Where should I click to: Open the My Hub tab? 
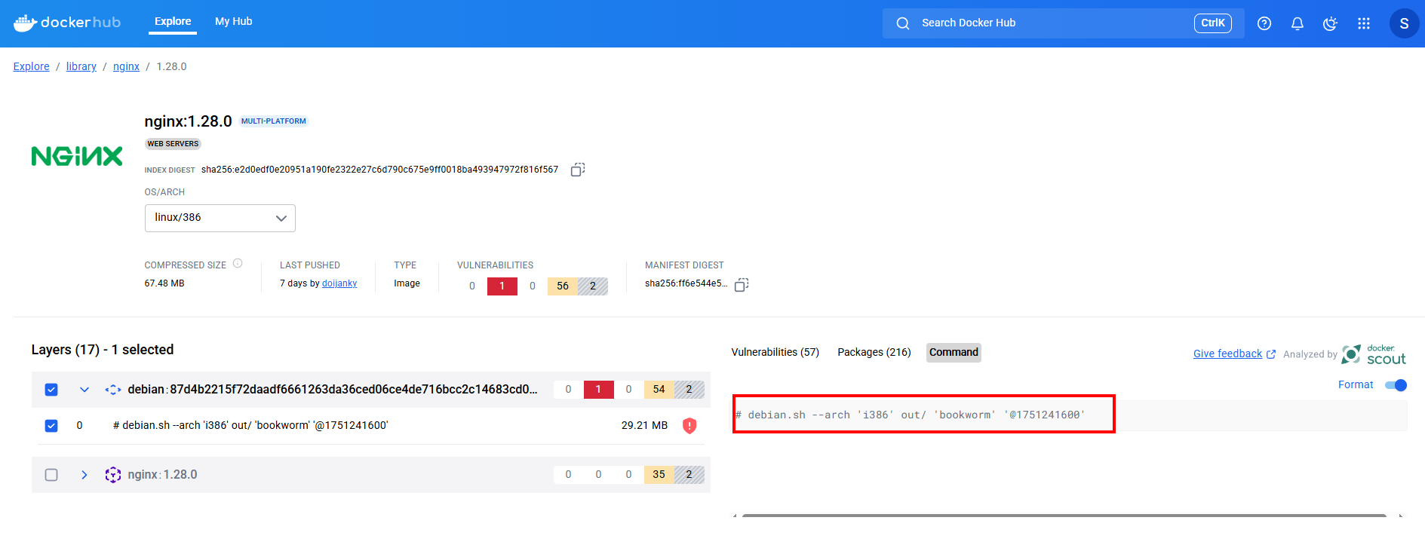pos(234,22)
